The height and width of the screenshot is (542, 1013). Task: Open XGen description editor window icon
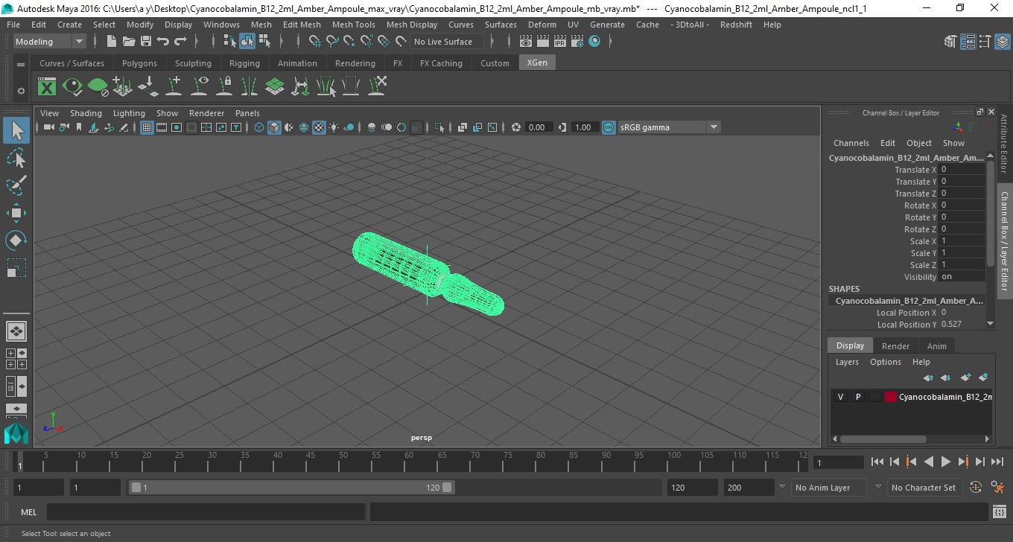click(x=47, y=86)
